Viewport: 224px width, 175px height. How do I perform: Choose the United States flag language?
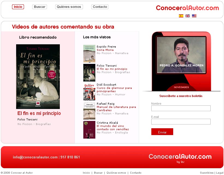click(194, 16)
